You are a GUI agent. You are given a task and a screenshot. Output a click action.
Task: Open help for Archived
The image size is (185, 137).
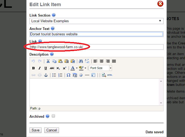[x=47, y=116]
